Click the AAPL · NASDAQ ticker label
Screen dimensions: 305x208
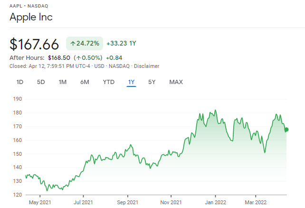coord(29,6)
